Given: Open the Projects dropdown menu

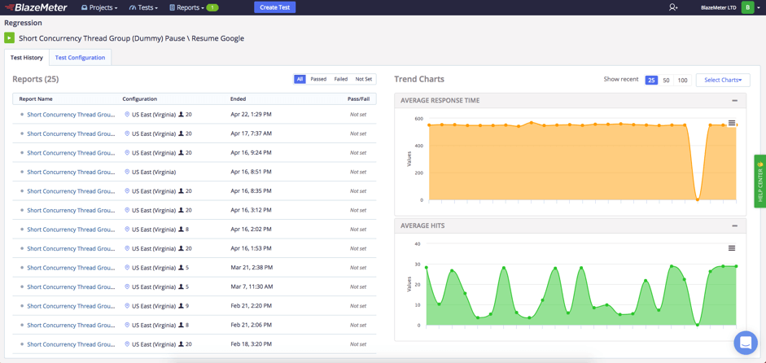Looking at the screenshot, I should [99, 7].
